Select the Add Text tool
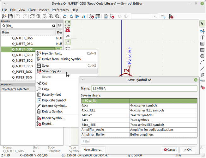This screenshot has height=158, width=206. pyautogui.click(x=202, y=38)
